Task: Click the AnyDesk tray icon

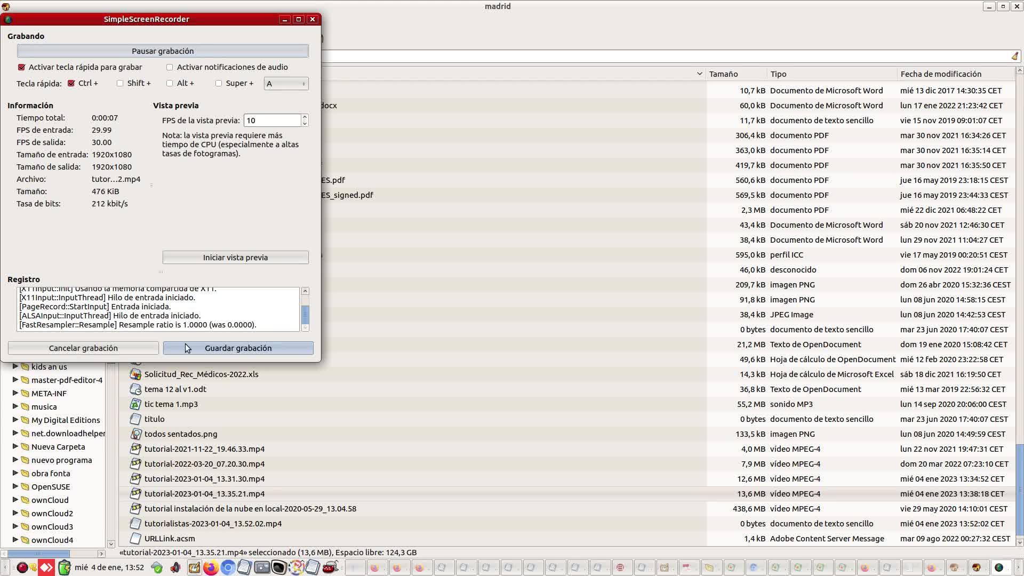Action: tap(46, 567)
